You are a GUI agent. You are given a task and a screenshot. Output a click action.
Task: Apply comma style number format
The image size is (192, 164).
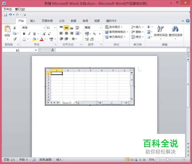click(100, 34)
